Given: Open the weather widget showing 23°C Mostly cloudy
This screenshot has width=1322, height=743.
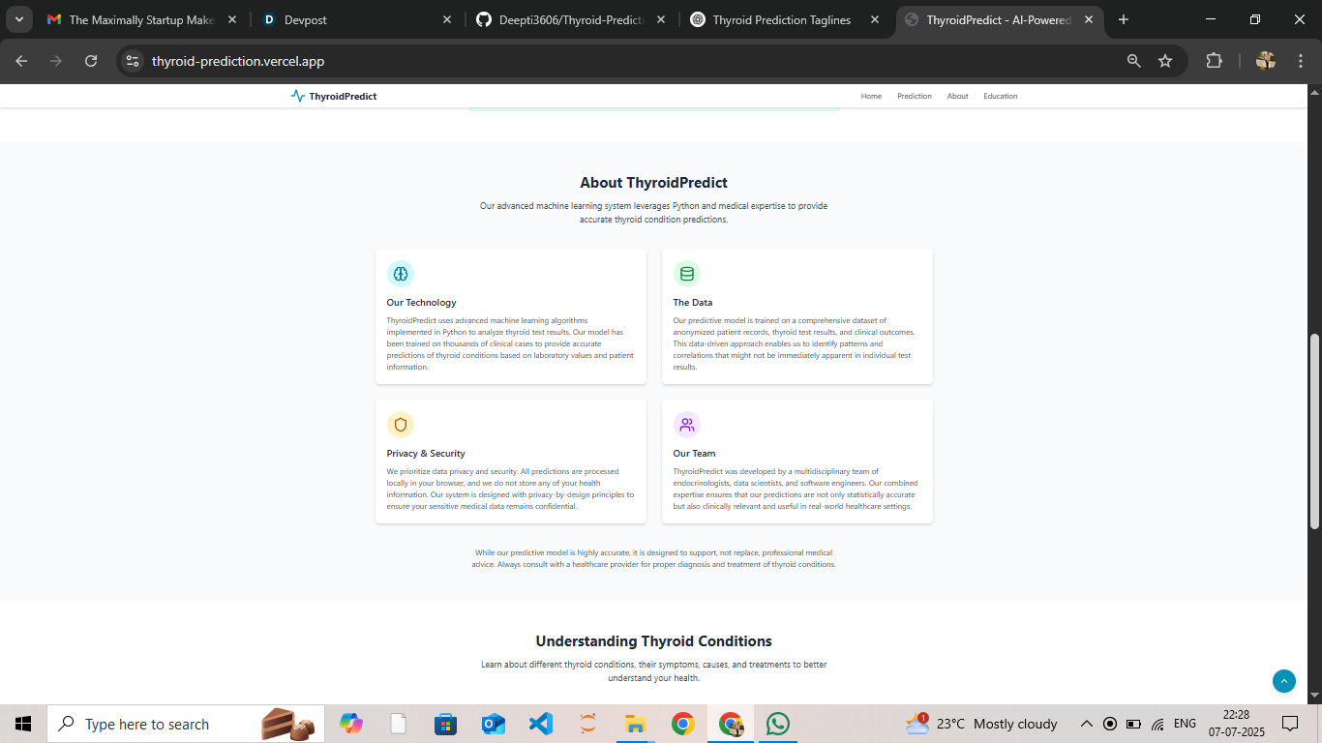Looking at the screenshot, I should tap(981, 724).
